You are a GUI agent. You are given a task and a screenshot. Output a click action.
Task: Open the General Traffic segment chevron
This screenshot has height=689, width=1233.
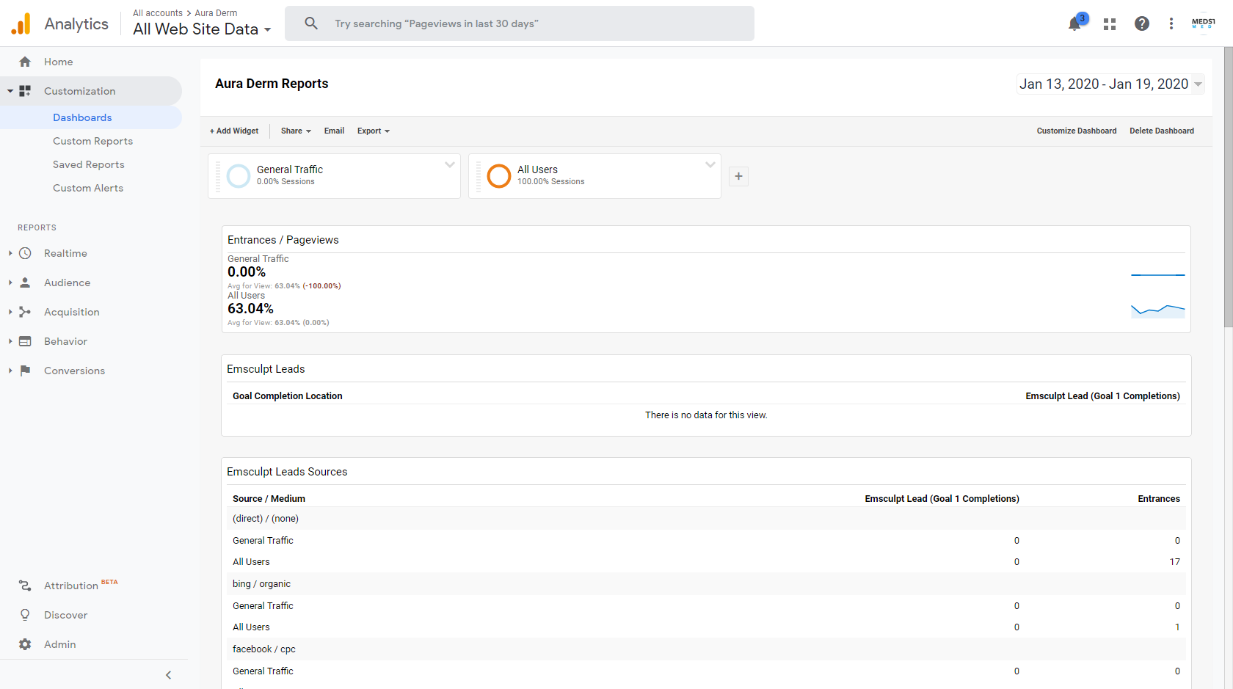[x=450, y=165]
